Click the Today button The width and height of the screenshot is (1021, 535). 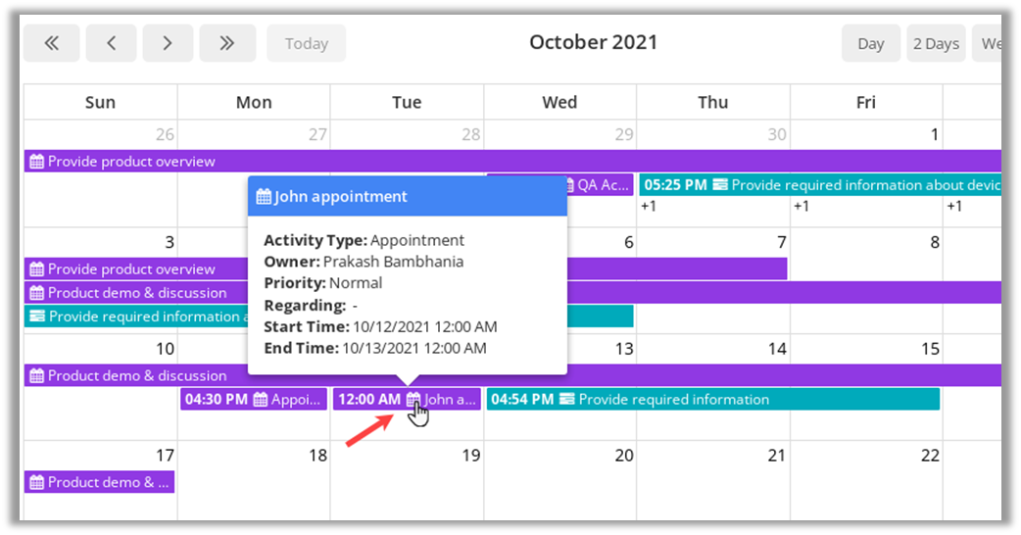(x=306, y=43)
